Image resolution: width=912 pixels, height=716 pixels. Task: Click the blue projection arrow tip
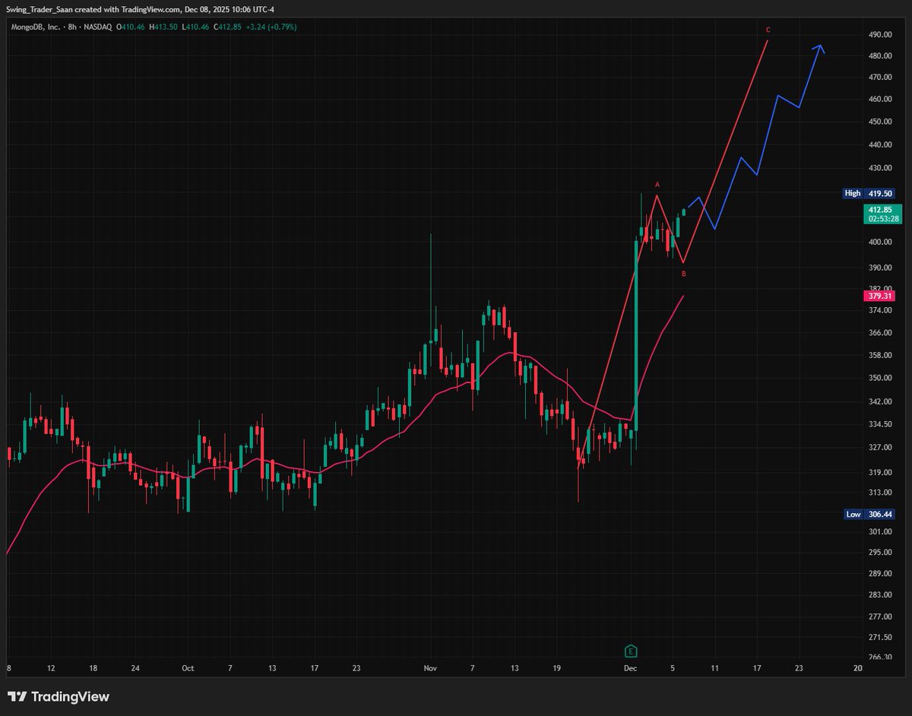pyautogui.click(x=820, y=47)
